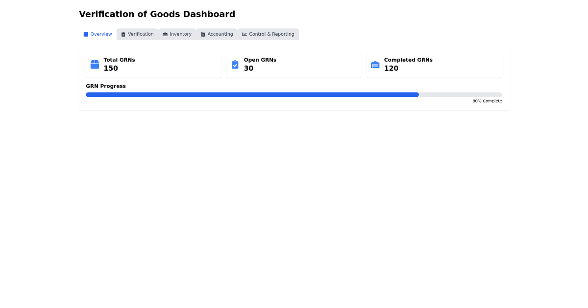Click the Open GRNs count 30
Viewport: 588px width, 308px height.
[248, 68]
